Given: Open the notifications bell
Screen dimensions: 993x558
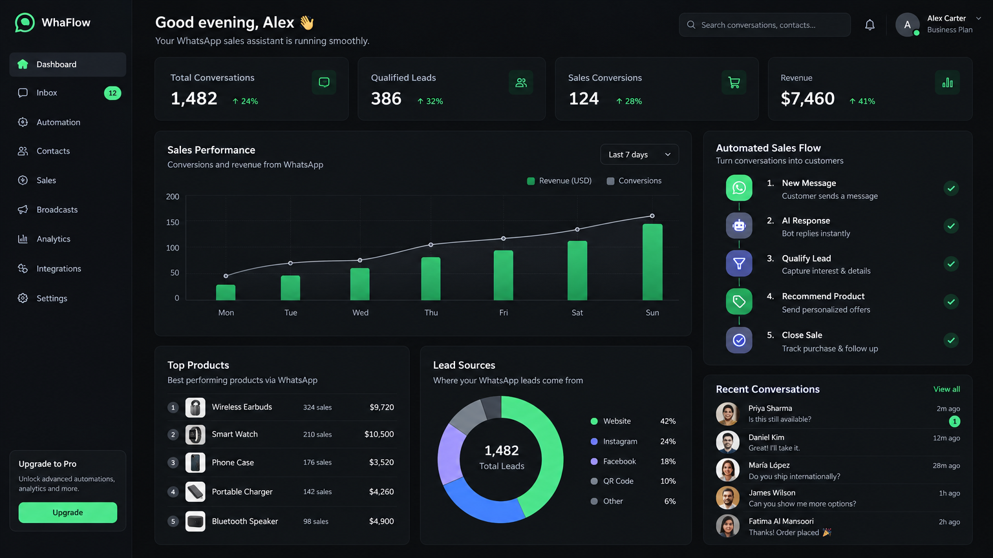Looking at the screenshot, I should point(870,25).
